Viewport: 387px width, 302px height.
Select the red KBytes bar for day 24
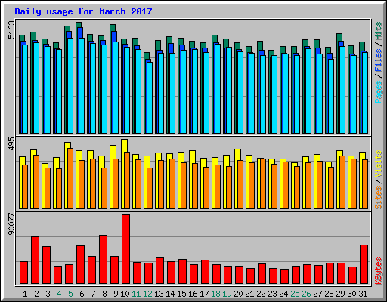pyautogui.click(x=285, y=276)
